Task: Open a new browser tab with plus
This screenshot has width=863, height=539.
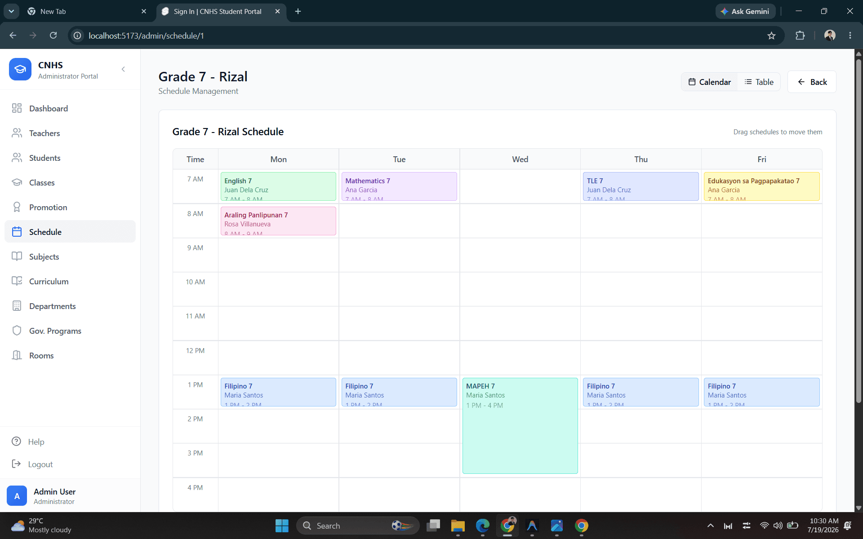Action: (298, 11)
